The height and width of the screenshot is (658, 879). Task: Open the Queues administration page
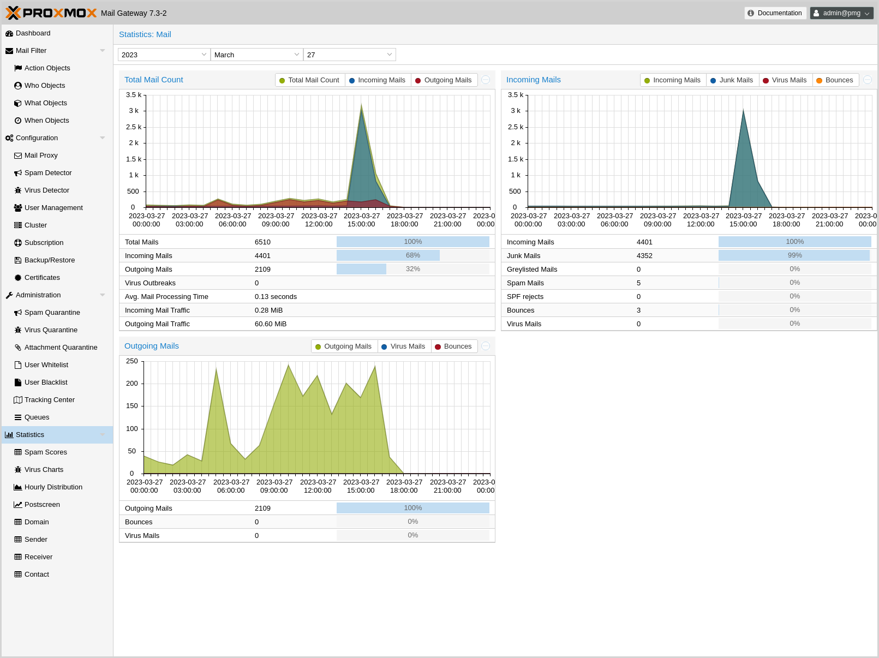(x=37, y=417)
